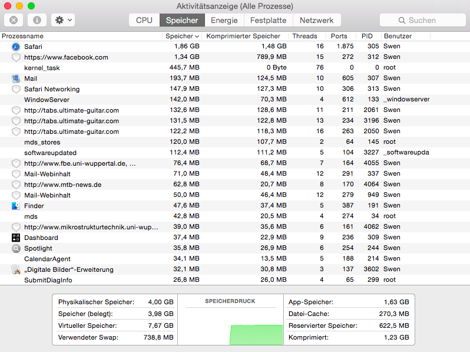Click the Reservierter Speicher value 622,5 MB
Screen dimensions: 470x352
394,325
